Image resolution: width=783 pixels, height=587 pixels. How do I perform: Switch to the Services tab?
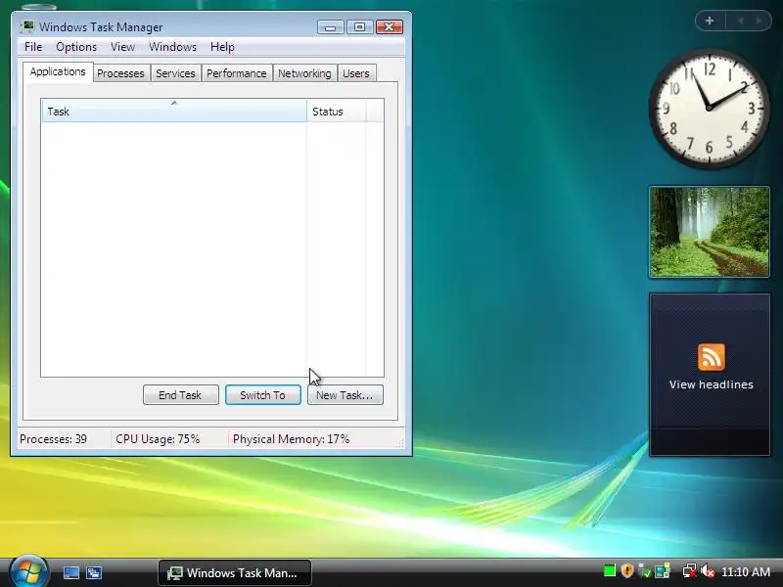(175, 73)
